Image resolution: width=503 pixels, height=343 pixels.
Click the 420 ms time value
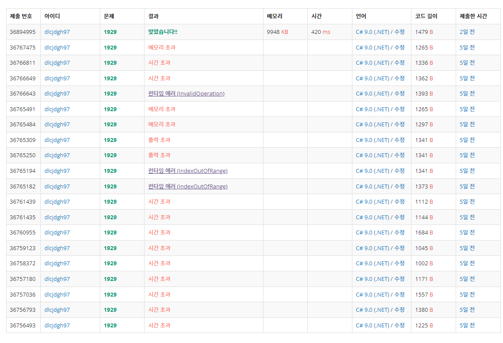point(321,32)
